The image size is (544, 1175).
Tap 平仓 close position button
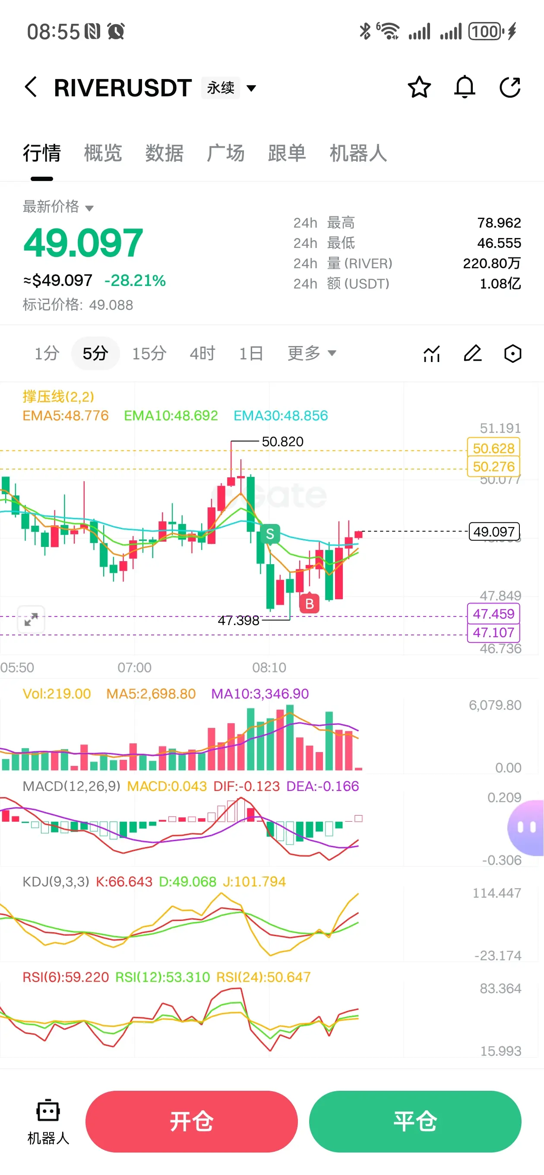415,1121
